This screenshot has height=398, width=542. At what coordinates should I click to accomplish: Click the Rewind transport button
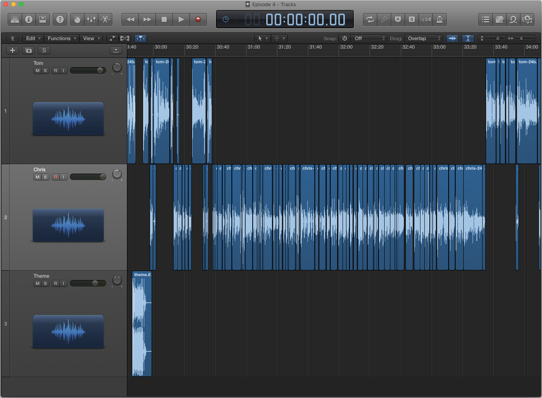tap(130, 19)
